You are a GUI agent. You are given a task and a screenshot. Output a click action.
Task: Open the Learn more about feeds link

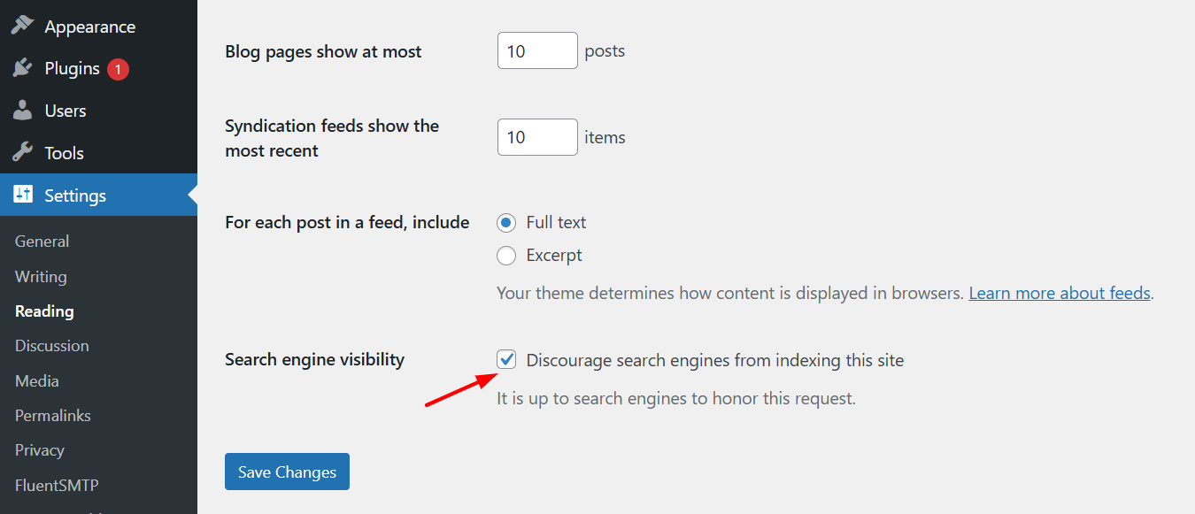click(x=1060, y=293)
